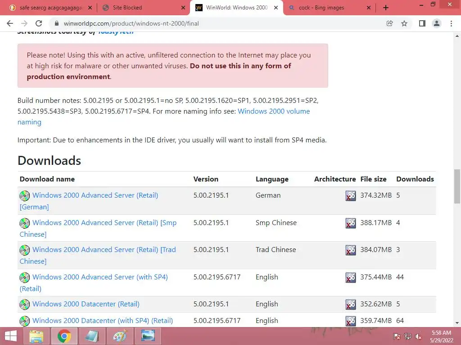Click x86 icon in 359.74MB row
The image size is (461, 345).
point(350,321)
